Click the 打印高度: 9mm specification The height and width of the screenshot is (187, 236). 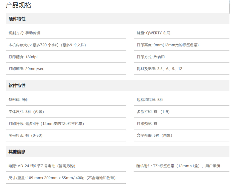pyautogui.click(x=168, y=45)
